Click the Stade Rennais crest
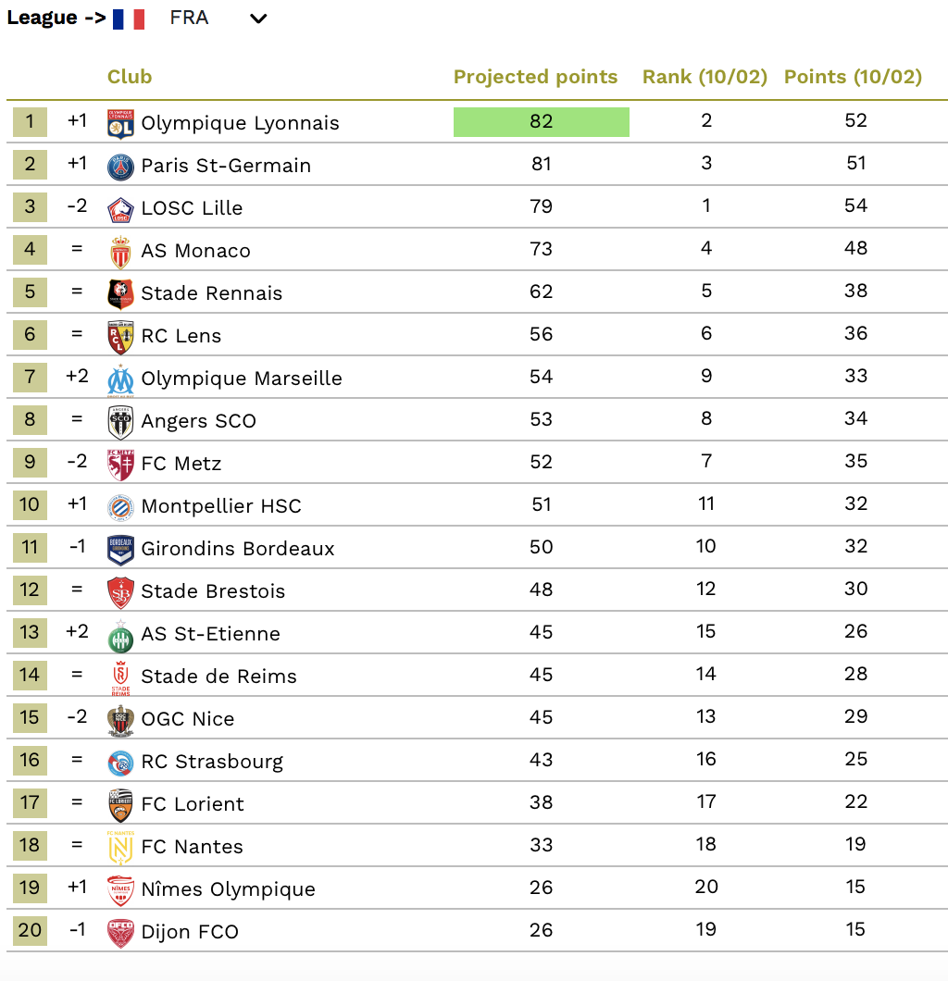This screenshot has height=981, width=948. [120, 294]
